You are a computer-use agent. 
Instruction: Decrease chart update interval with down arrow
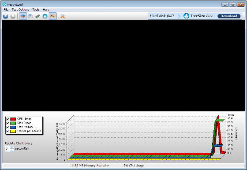point(12,150)
